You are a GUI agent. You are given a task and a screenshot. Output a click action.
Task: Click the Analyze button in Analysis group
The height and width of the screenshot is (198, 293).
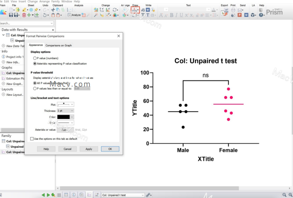pos(74,15)
